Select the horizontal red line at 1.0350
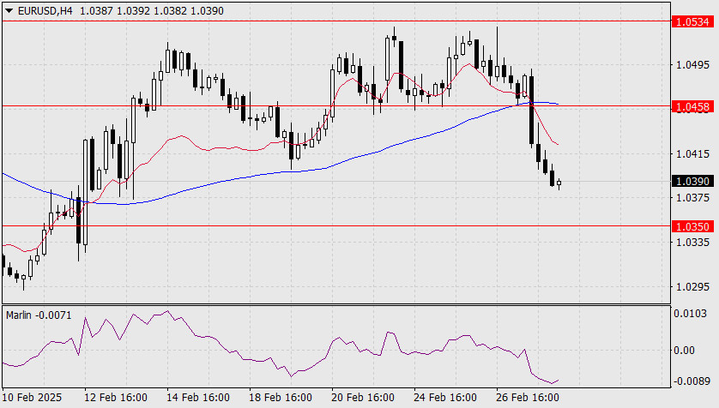This screenshot has width=719, height=408. [x=336, y=225]
